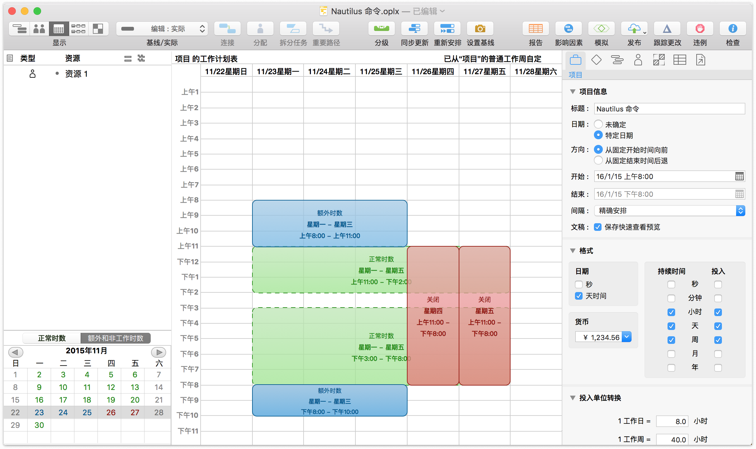This screenshot has height=449, width=756.
Task: Toggle the 检查 inspector icon
Action: coord(733,29)
